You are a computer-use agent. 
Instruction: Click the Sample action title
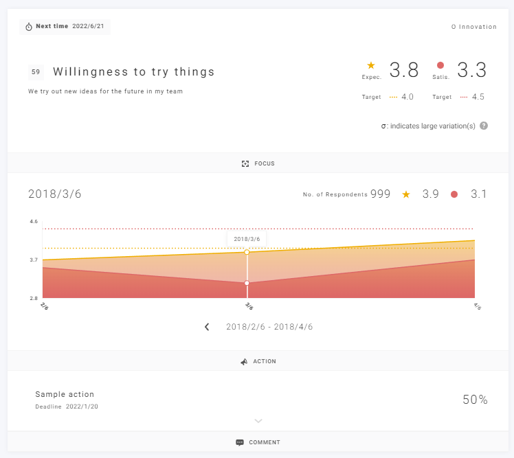(x=65, y=394)
